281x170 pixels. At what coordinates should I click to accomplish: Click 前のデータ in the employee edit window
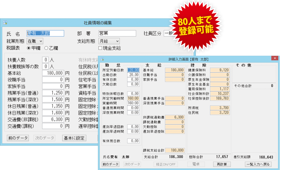click(x=18, y=138)
